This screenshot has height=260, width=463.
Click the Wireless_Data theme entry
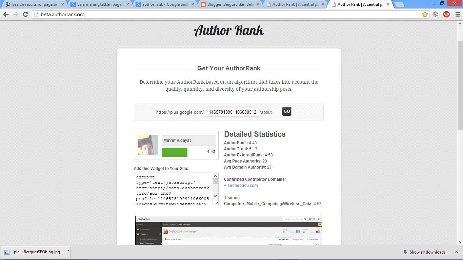point(273,204)
